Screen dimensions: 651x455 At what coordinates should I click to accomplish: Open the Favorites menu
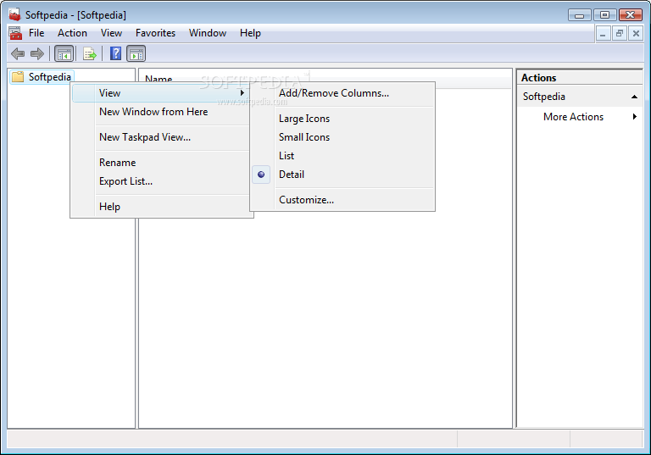tap(155, 33)
